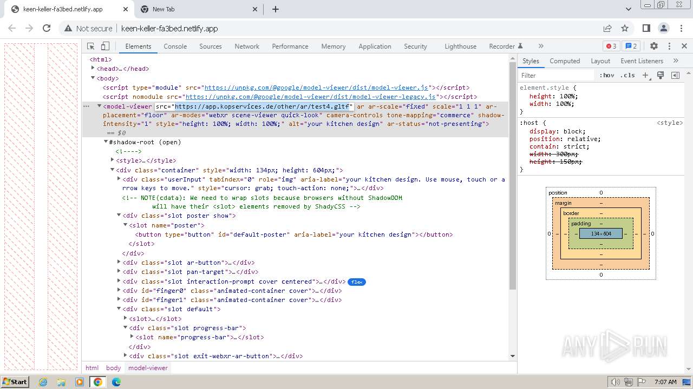Click the 134 × 604 box model content
Image resolution: width=693 pixels, height=389 pixels.
tap(601, 234)
